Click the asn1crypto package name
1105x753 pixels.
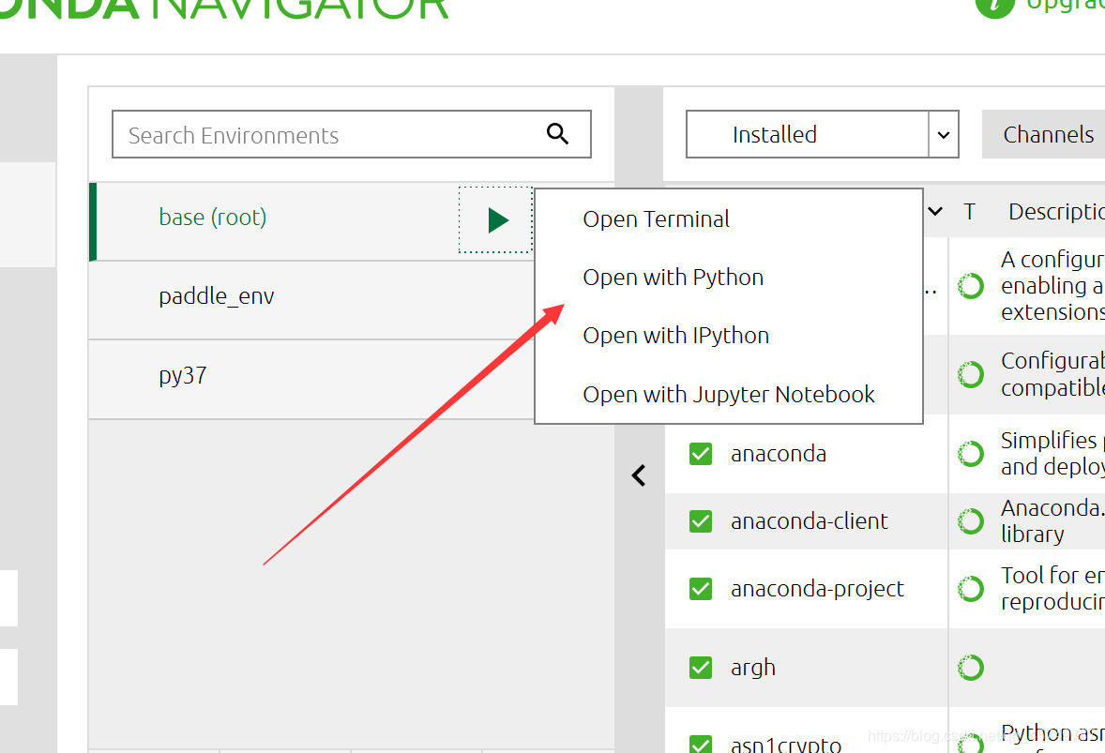(786, 744)
